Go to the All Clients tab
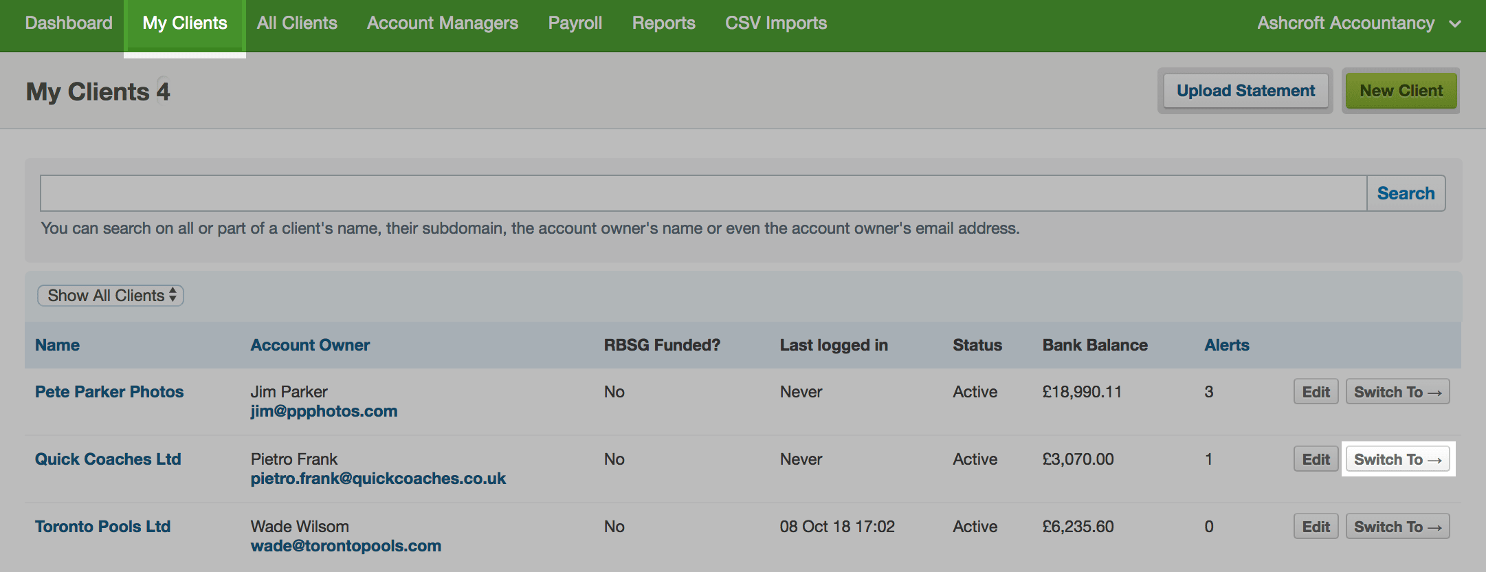Screen dimensions: 1486x572 tap(297, 23)
